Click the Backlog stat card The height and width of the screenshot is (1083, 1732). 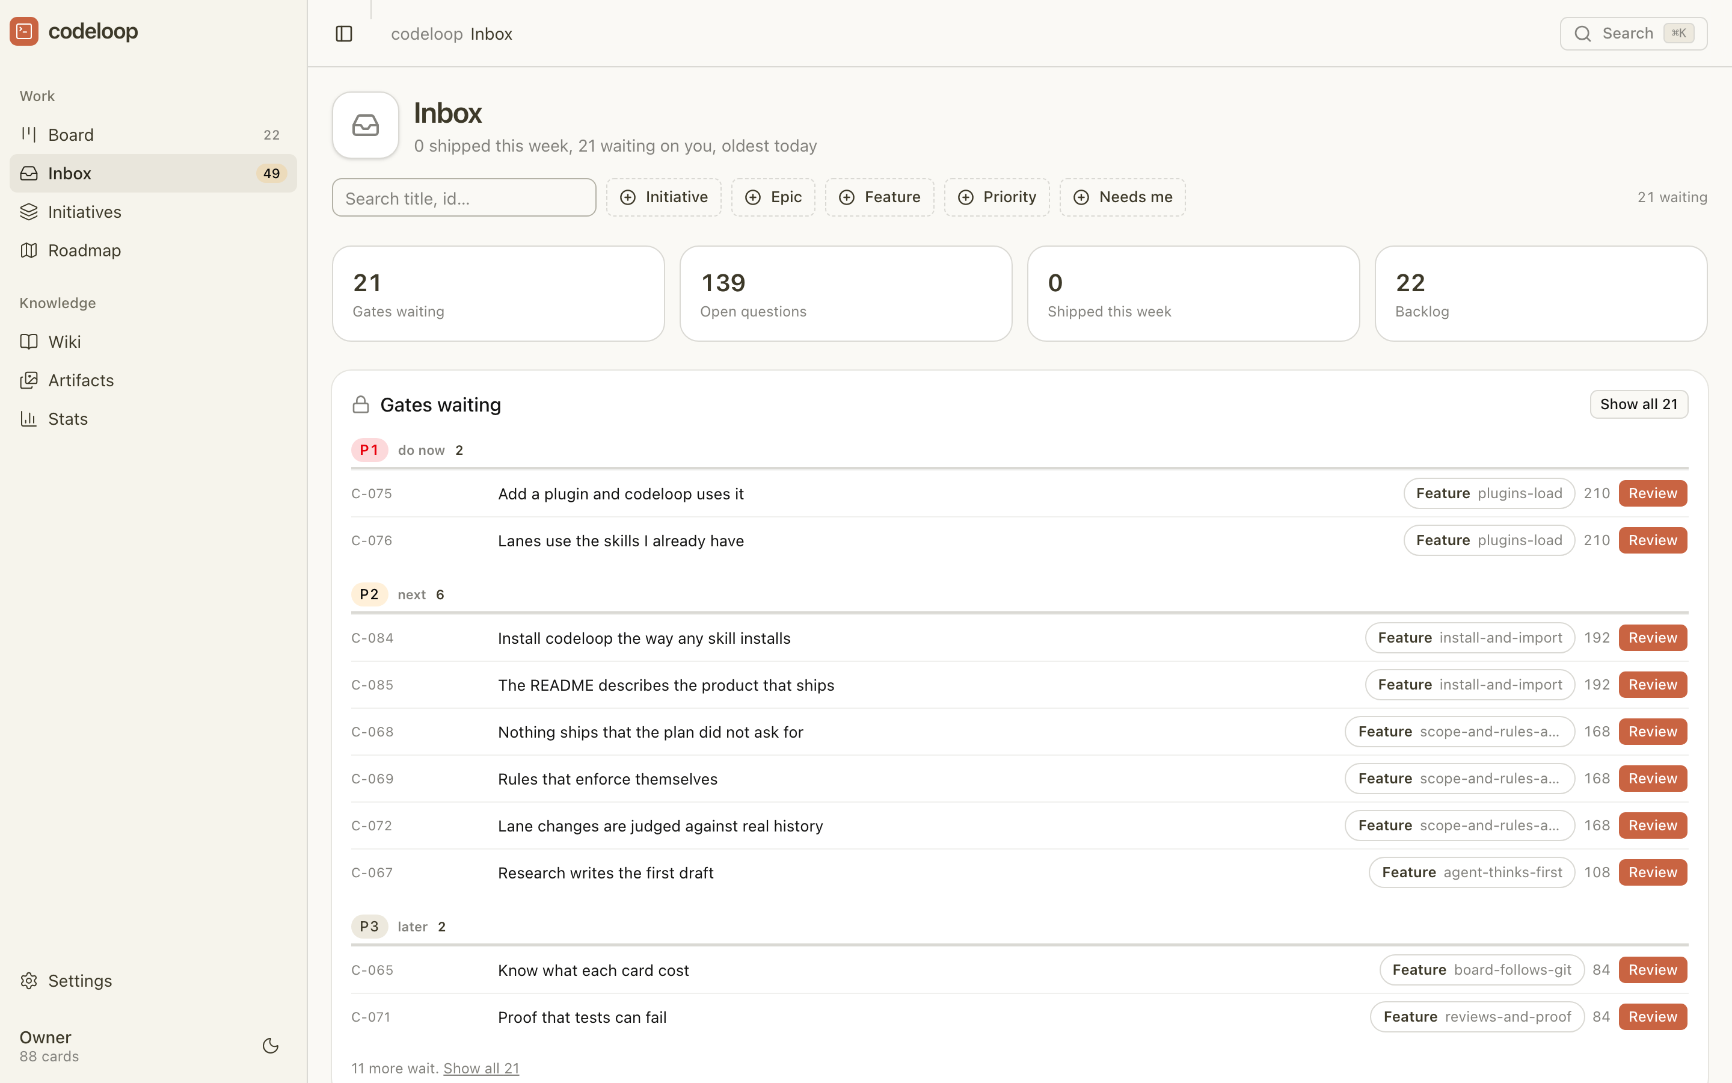pyautogui.click(x=1541, y=294)
